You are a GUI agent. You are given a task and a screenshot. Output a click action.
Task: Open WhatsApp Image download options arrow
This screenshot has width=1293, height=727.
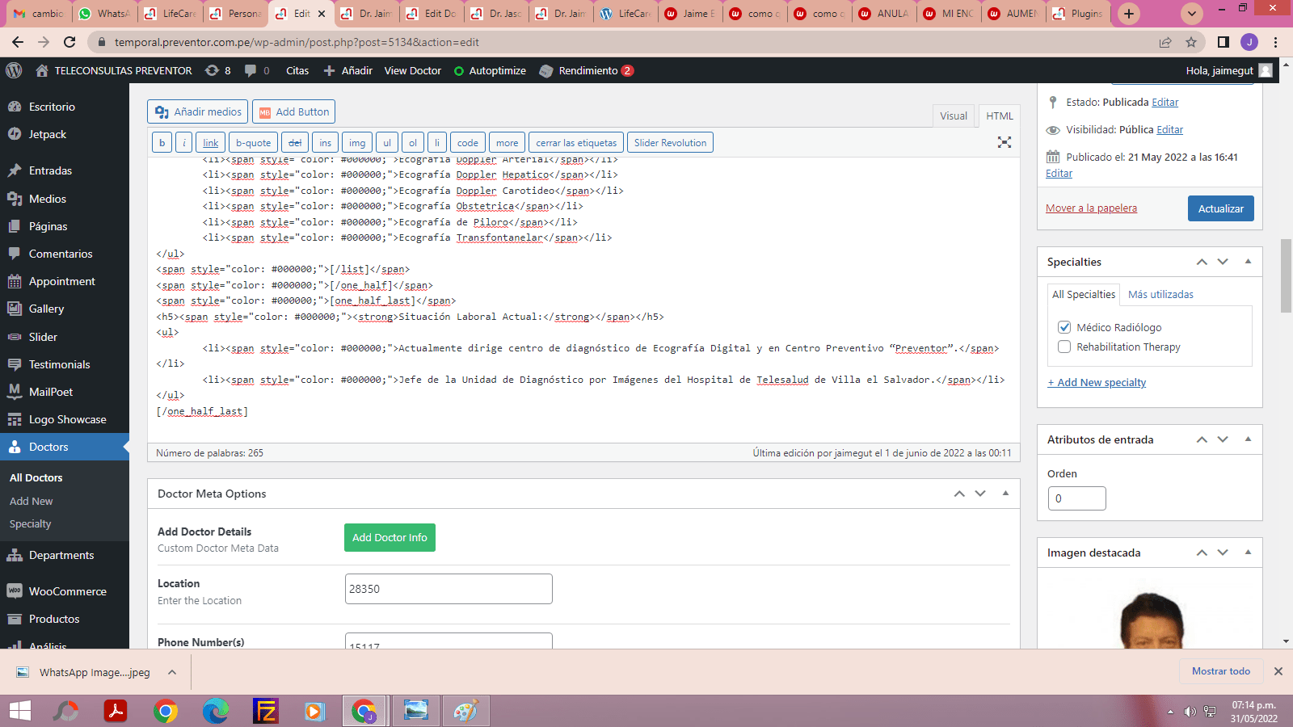click(x=172, y=672)
